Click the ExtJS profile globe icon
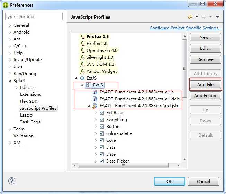The image size is (226, 194). pos(82,78)
